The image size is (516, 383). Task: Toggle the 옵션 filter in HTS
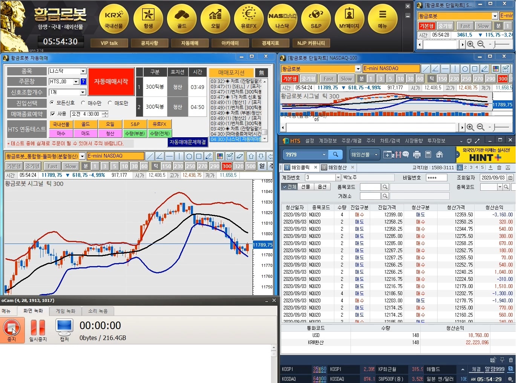pos(322,187)
